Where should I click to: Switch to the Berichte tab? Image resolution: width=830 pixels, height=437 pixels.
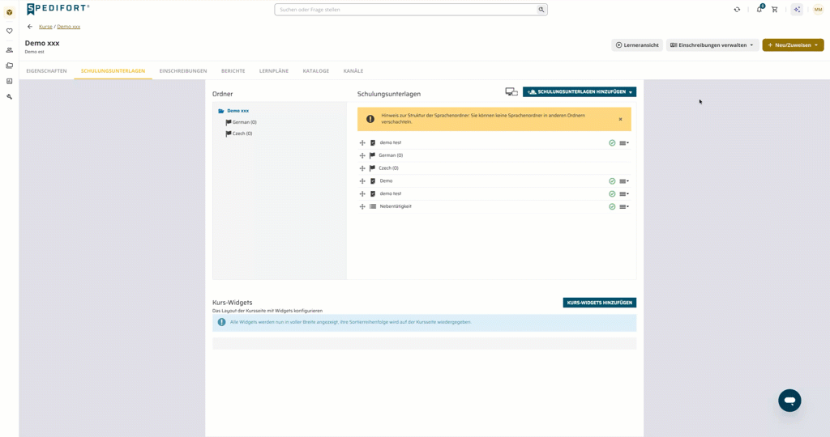point(233,70)
